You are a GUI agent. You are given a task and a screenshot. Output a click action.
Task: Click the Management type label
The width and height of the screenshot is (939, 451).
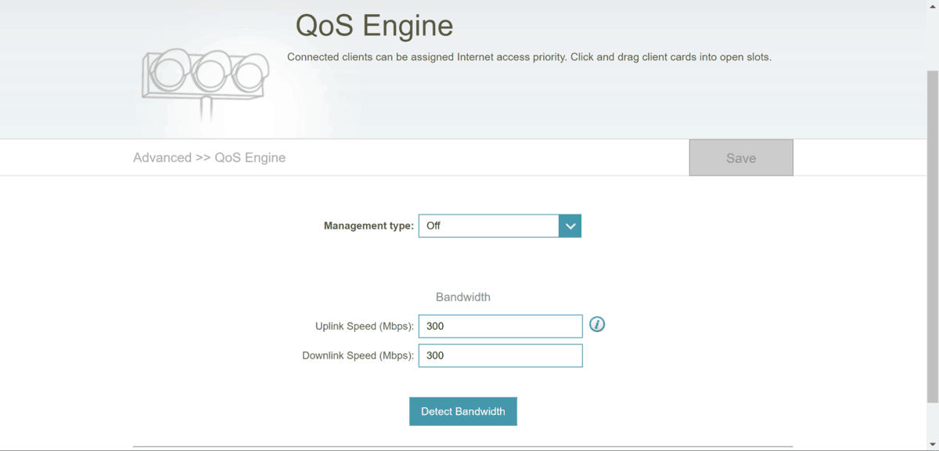point(369,225)
